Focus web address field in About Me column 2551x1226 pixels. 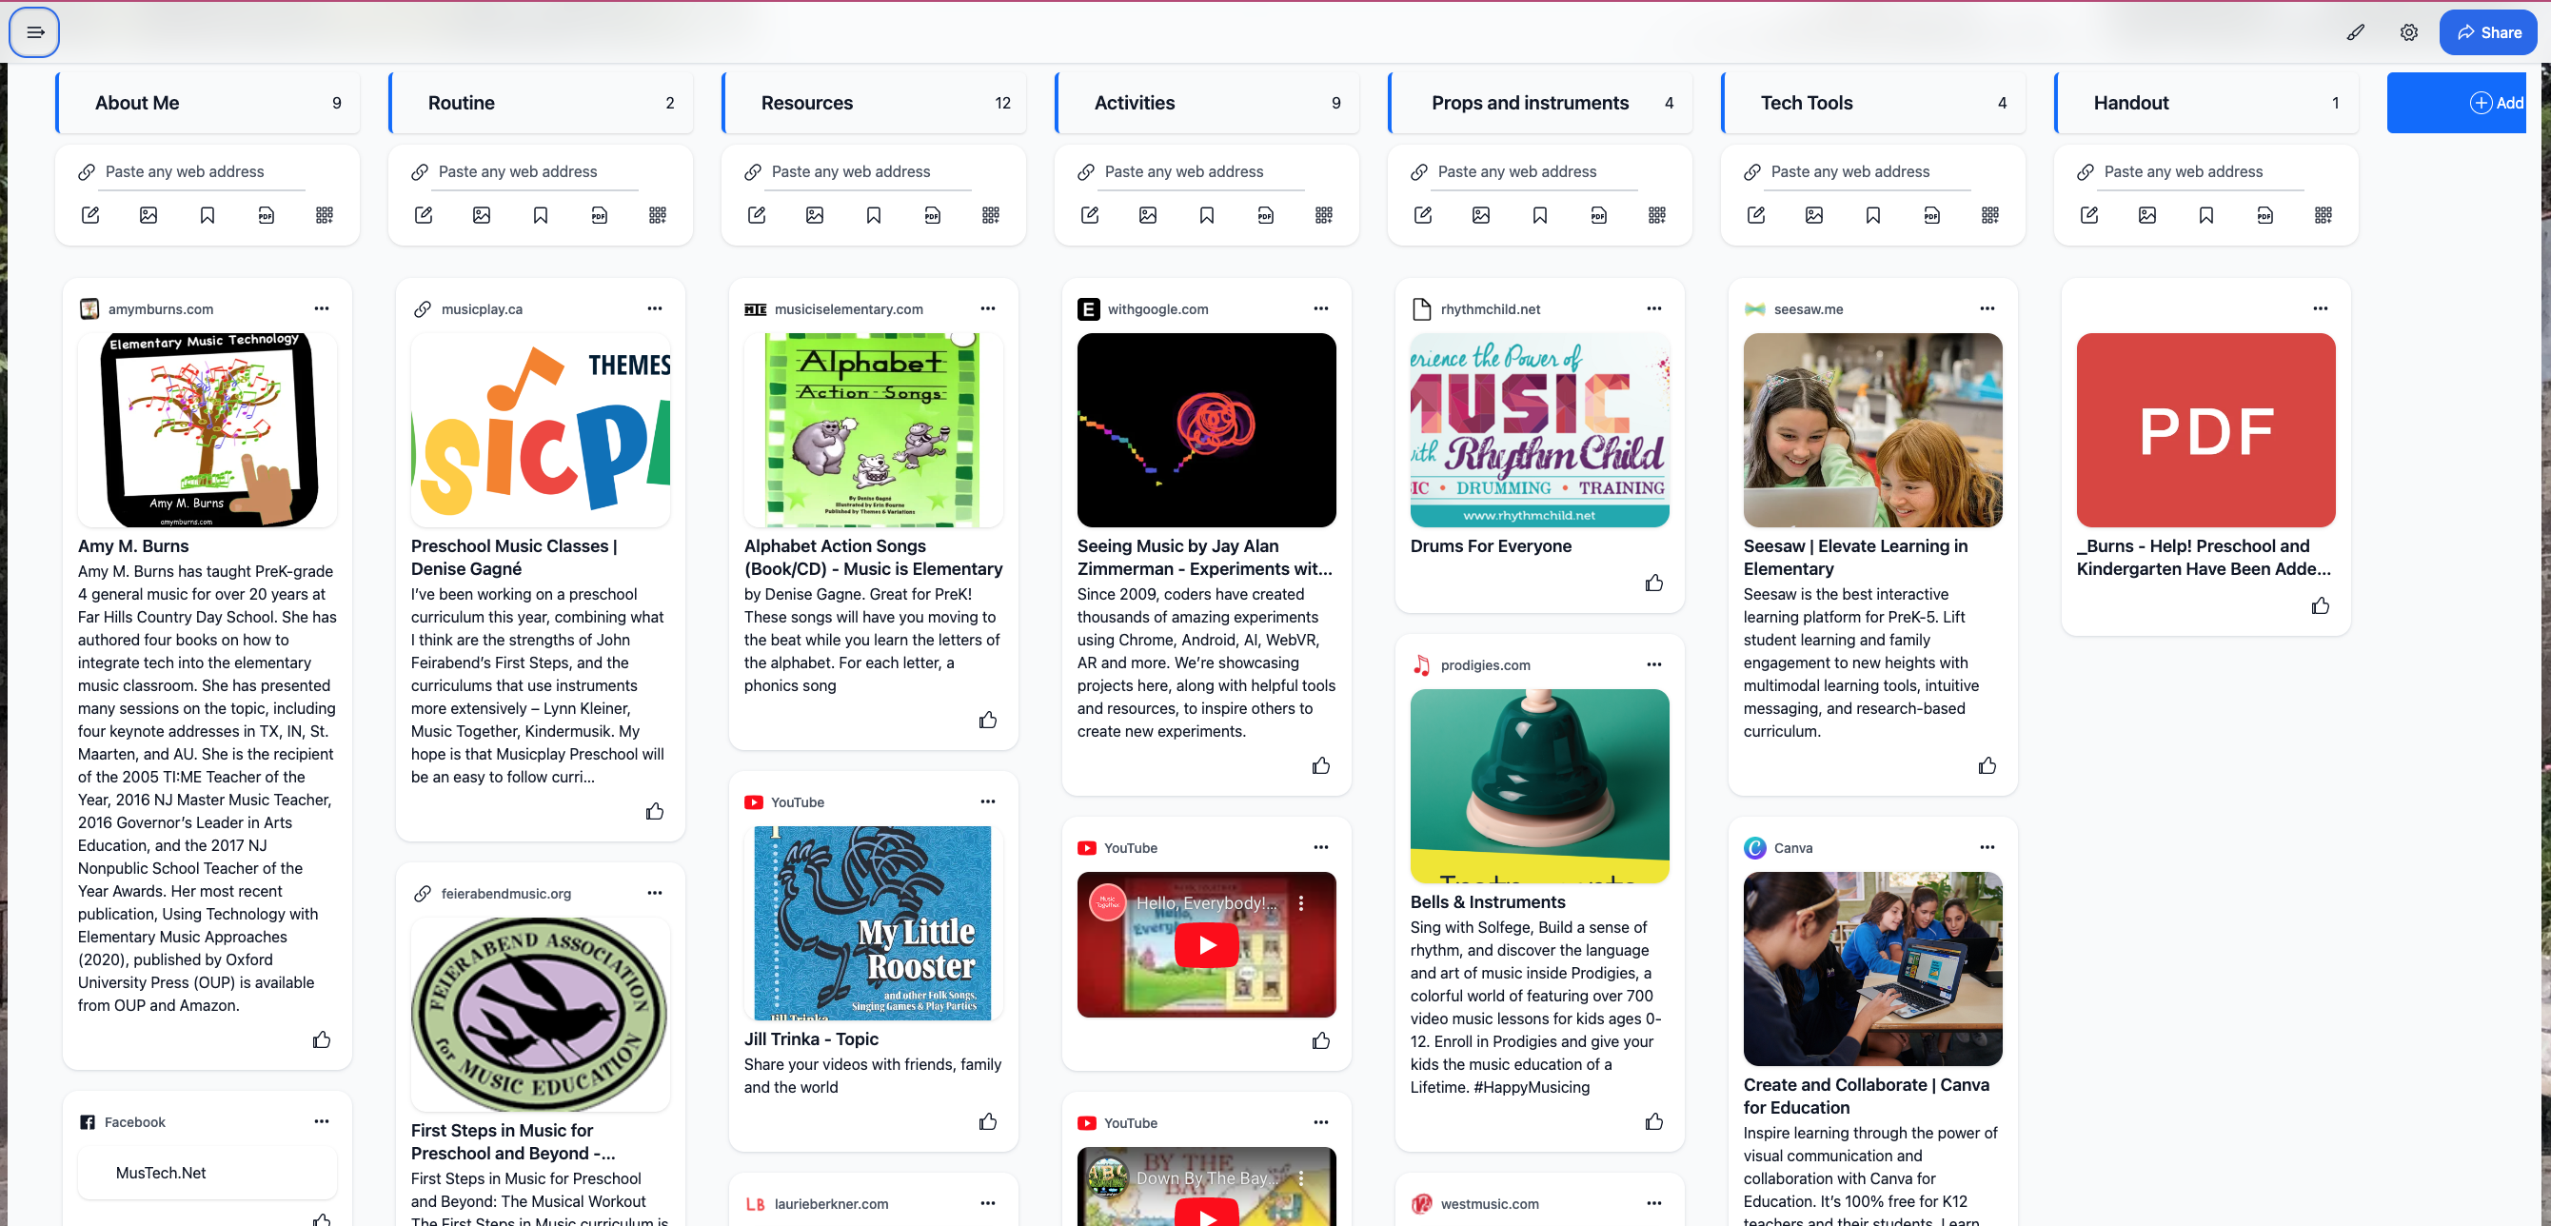(x=204, y=171)
